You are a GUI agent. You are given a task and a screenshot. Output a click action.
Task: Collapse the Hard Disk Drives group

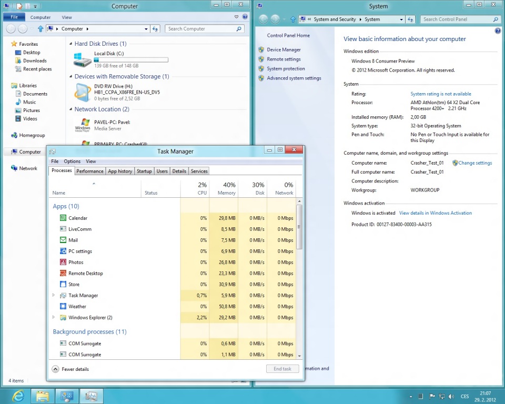71,44
